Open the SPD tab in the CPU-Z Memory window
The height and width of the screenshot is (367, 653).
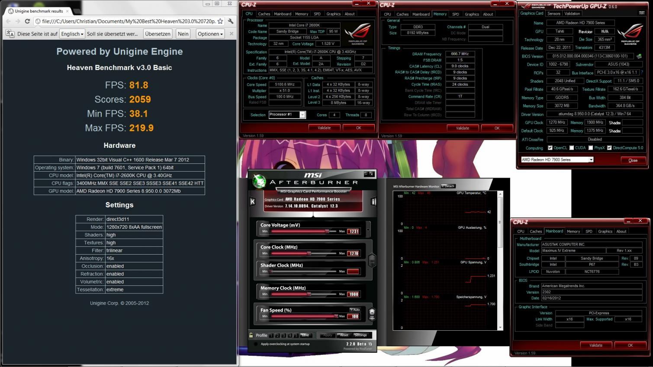(x=455, y=14)
